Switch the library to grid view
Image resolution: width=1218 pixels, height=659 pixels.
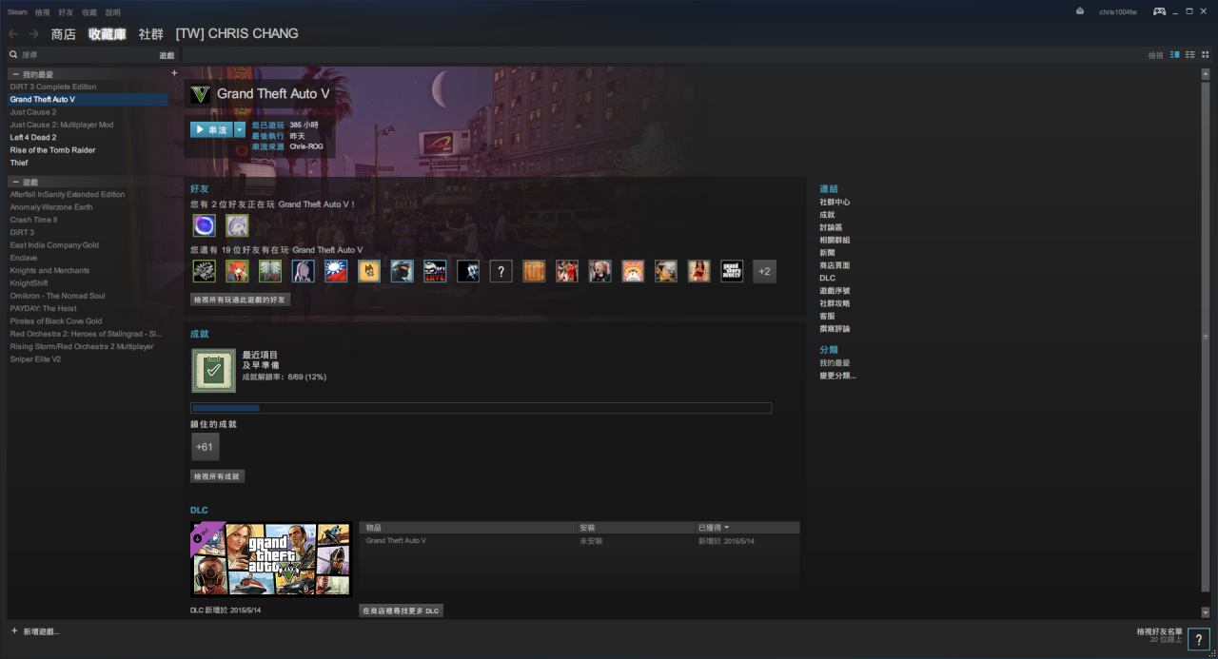1205,55
